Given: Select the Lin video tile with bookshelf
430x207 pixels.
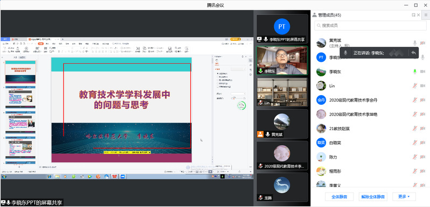Looking at the screenshot, I should pos(282,92).
